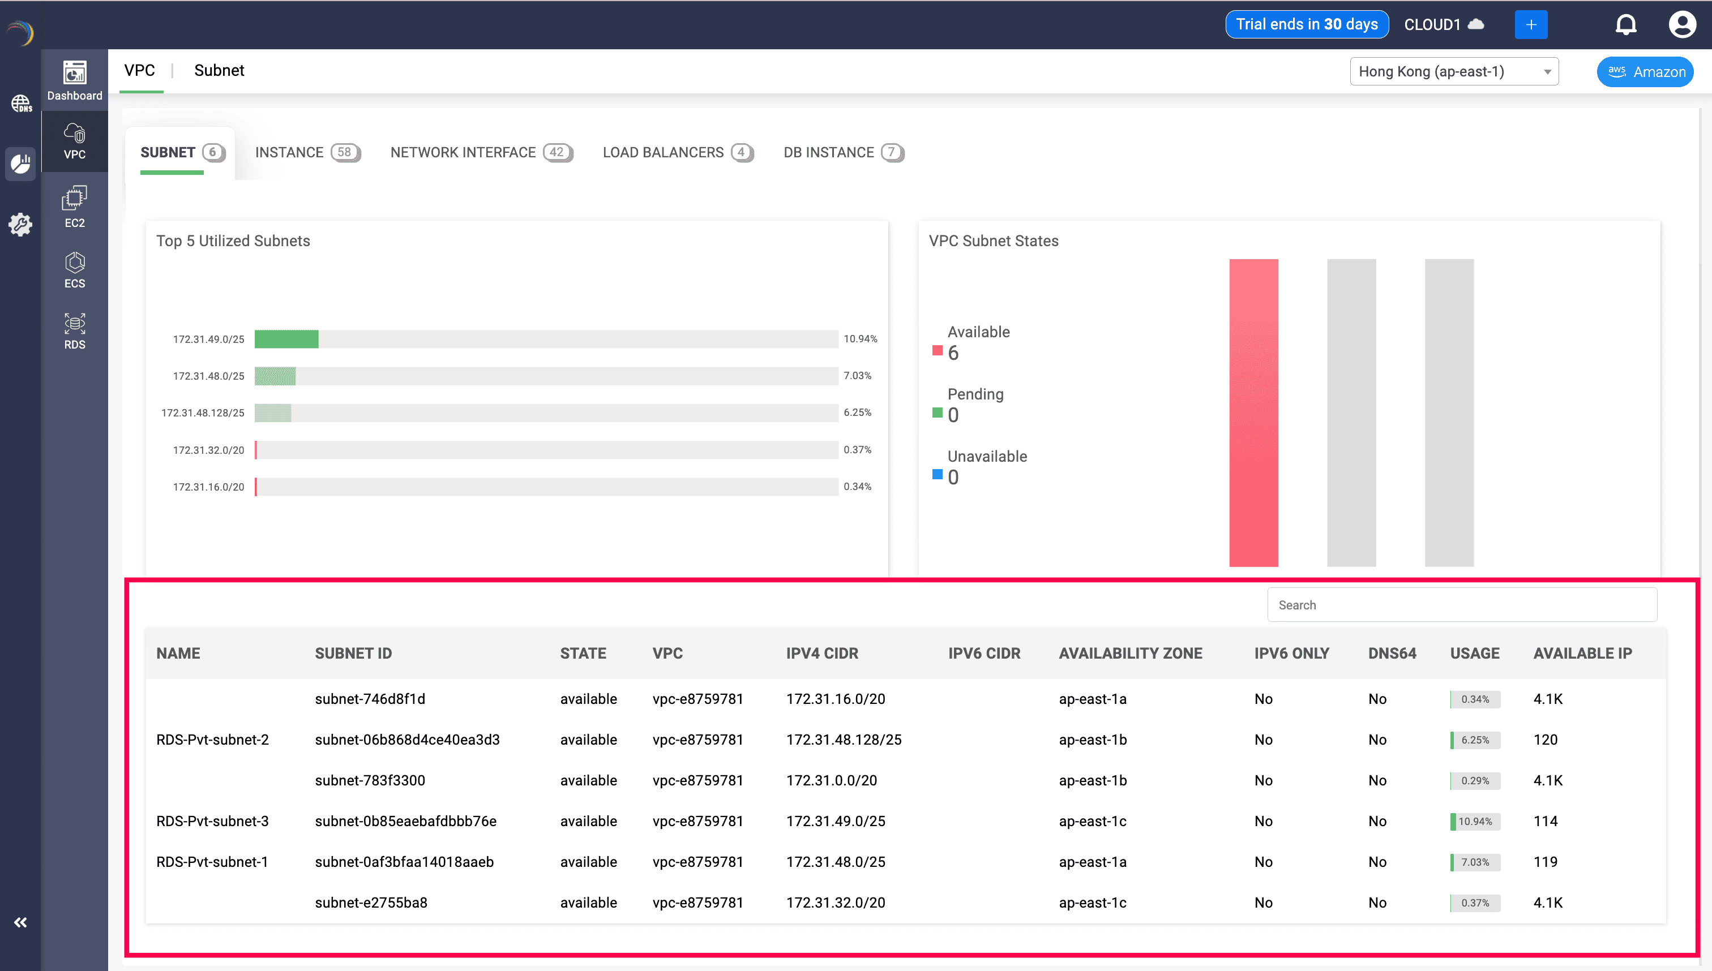Click inside the Search field above table
1712x971 pixels.
[1462, 604]
